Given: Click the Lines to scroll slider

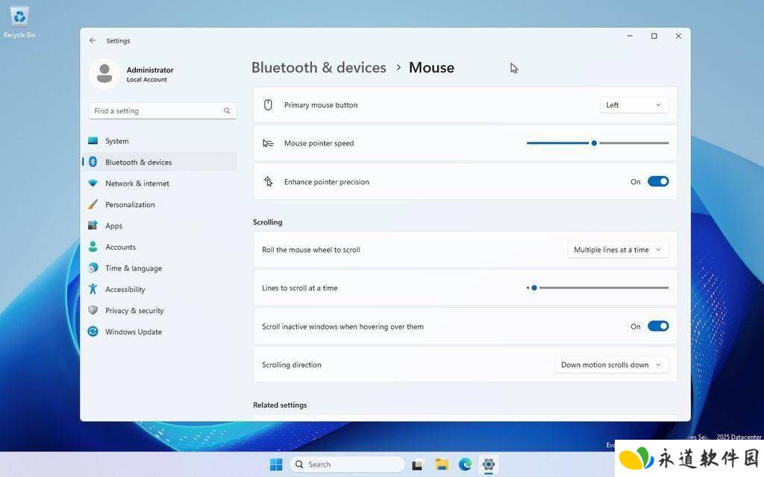Looking at the screenshot, I should tap(598, 288).
